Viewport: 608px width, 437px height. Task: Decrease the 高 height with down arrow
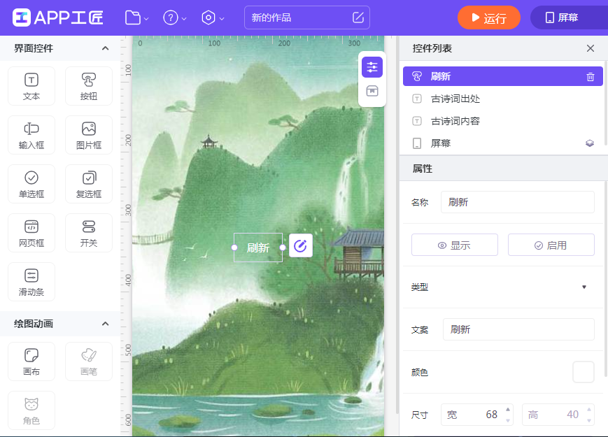pyautogui.click(x=589, y=420)
